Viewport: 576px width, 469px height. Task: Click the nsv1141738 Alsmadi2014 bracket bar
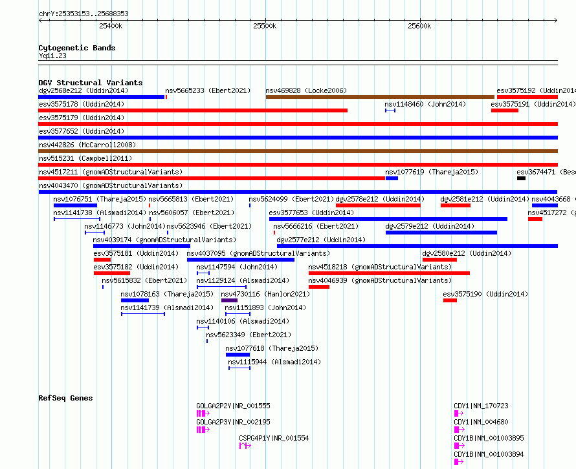(77, 219)
